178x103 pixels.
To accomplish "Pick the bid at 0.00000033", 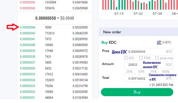I will (28, 86).
